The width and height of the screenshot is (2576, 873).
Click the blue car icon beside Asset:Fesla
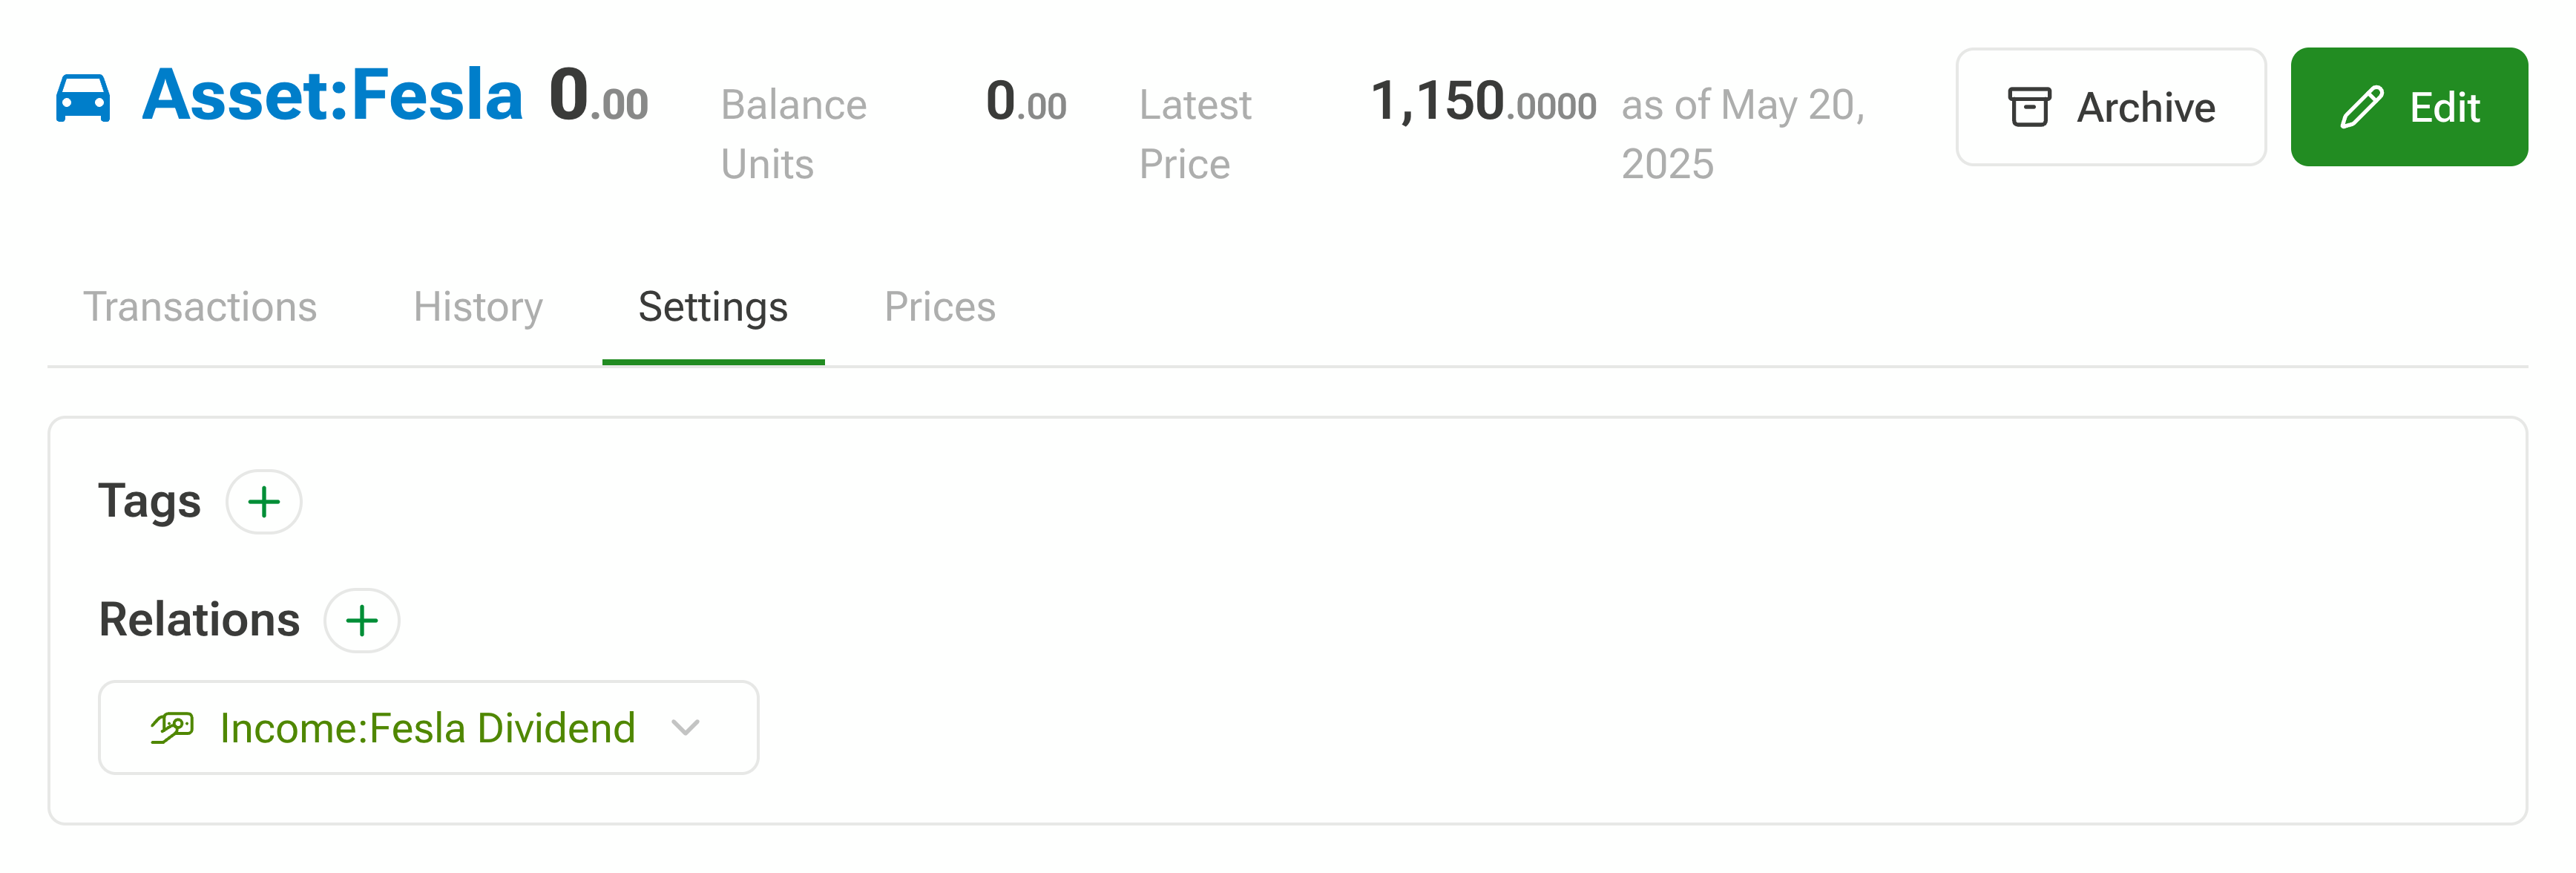click(x=83, y=98)
